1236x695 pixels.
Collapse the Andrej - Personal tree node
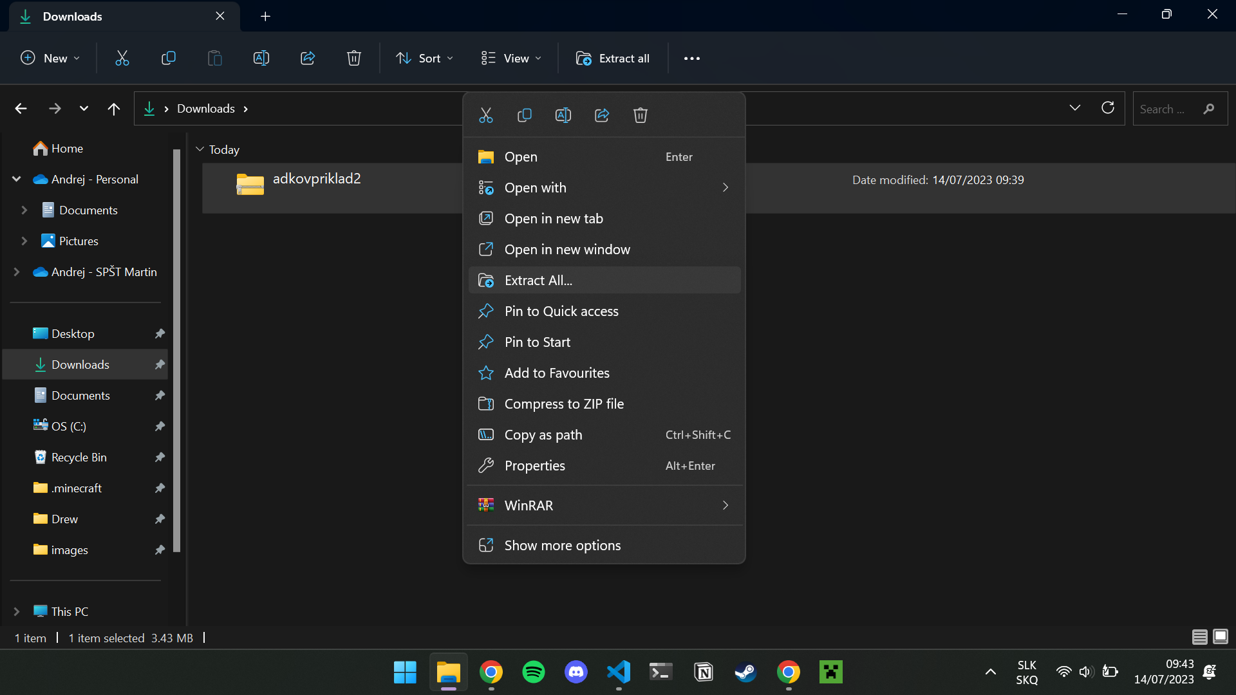pyautogui.click(x=17, y=179)
